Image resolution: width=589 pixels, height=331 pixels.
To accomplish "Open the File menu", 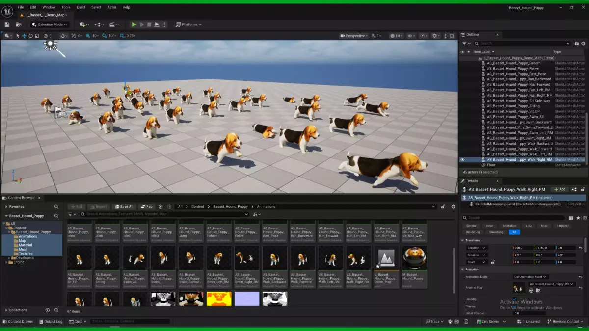I will [x=21, y=7].
